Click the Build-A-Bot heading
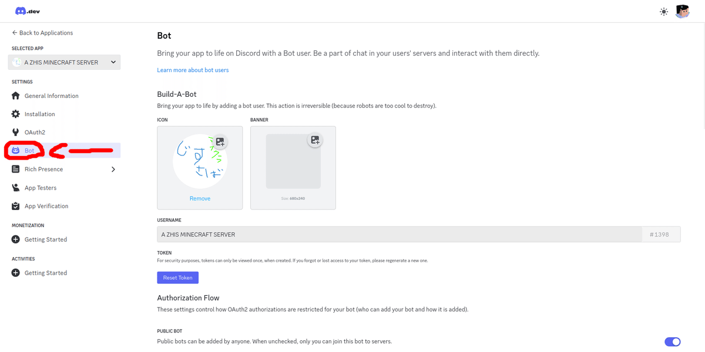 (x=177, y=94)
